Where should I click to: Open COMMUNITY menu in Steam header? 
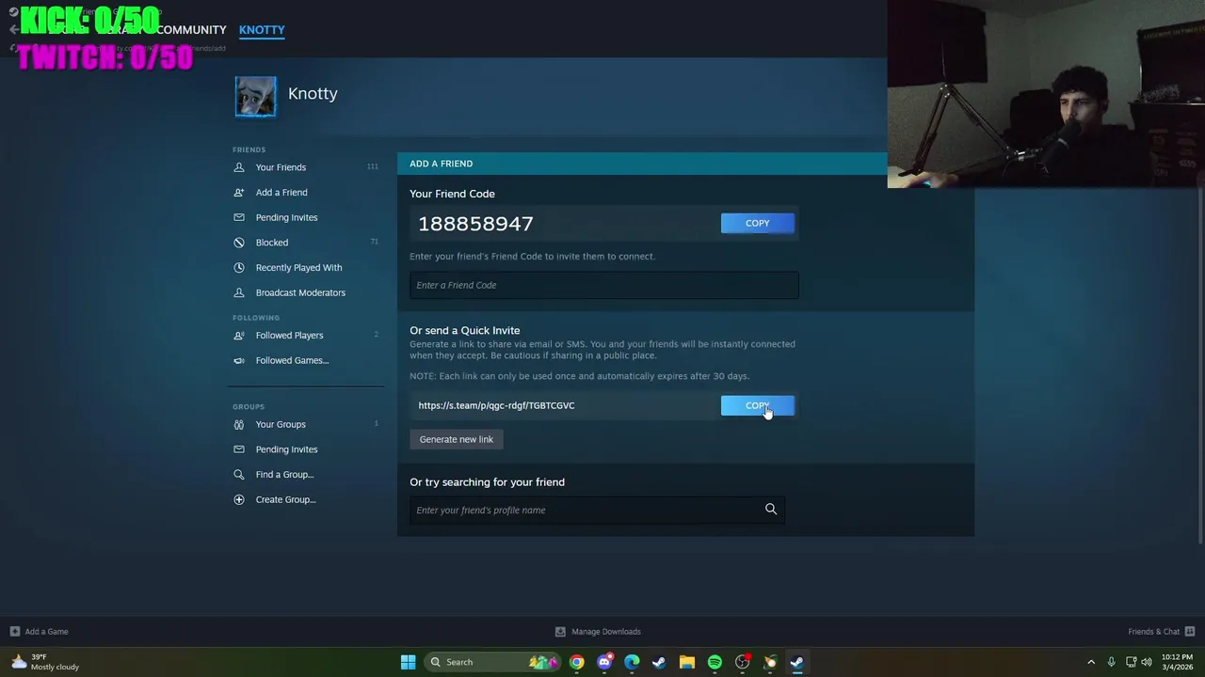pyautogui.click(x=191, y=30)
